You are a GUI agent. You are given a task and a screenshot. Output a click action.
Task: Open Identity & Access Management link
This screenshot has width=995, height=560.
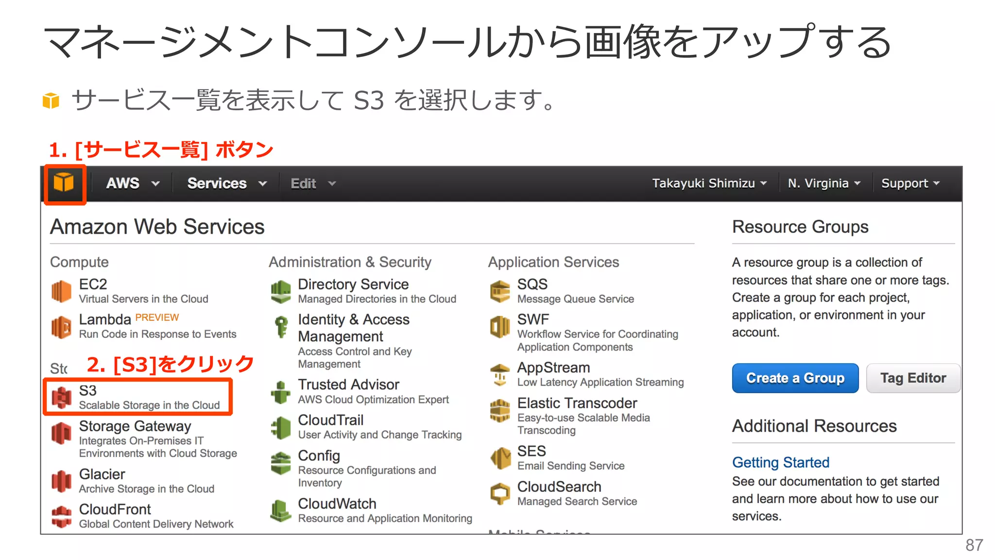click(x=354, y=328)
